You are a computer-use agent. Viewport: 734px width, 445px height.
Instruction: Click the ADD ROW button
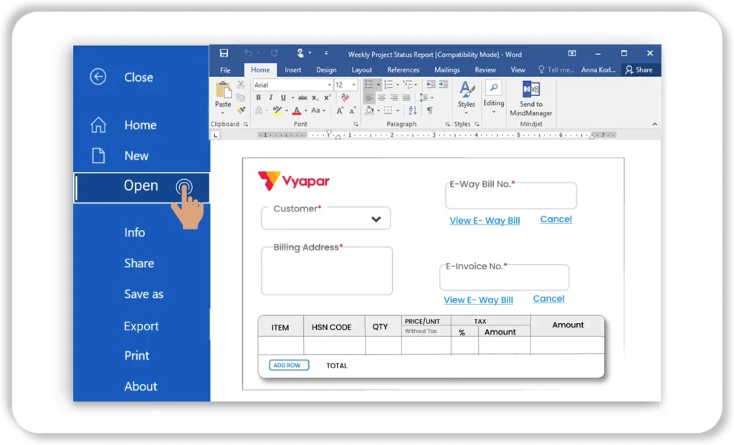tap(289, 365)
